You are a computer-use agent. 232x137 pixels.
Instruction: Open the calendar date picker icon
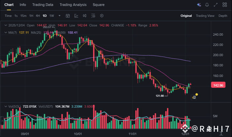click(68, 16)
